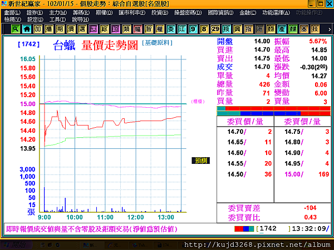Open the 主力(M) menu
This screenshot has width=334, height=250.
point(58,13)
